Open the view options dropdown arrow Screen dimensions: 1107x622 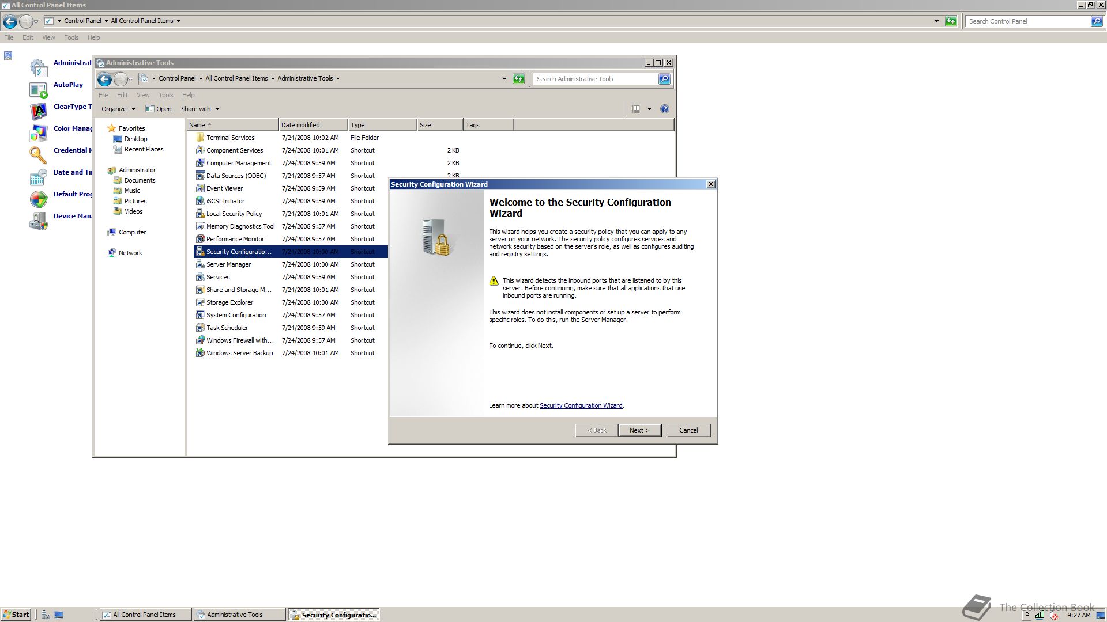pos(649,109)
